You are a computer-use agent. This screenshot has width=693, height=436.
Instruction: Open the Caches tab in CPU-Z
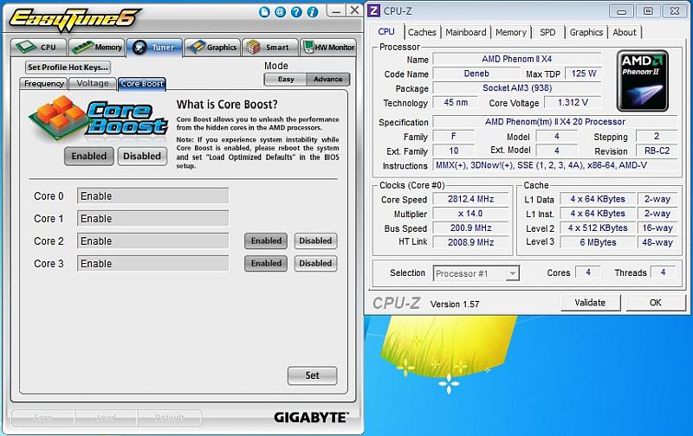click(x=422, y=32)
